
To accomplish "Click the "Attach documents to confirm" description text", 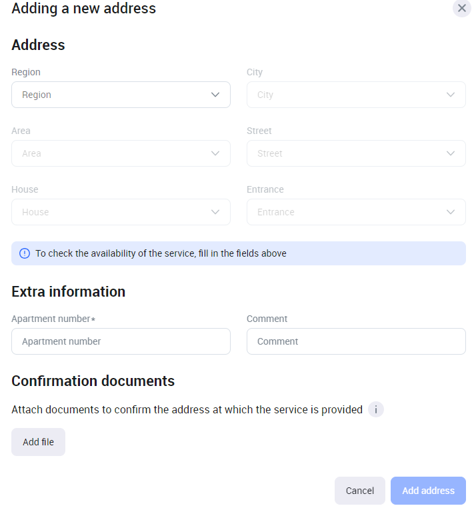I will (187, 409).
